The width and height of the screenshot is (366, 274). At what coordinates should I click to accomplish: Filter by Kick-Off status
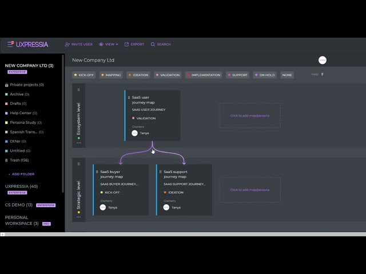pos(84,75)
